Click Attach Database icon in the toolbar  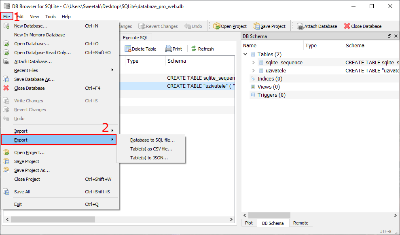click(300, 26)
